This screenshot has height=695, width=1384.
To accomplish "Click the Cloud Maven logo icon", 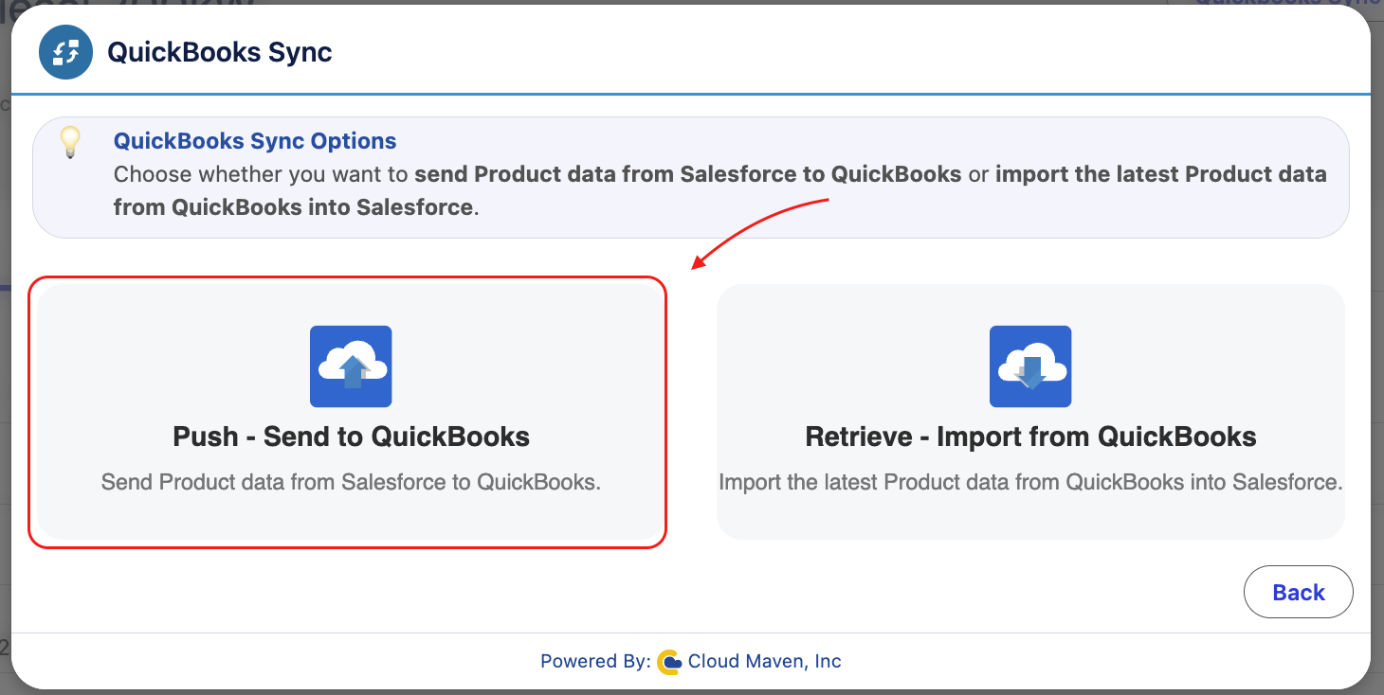I will coord(669,662).
